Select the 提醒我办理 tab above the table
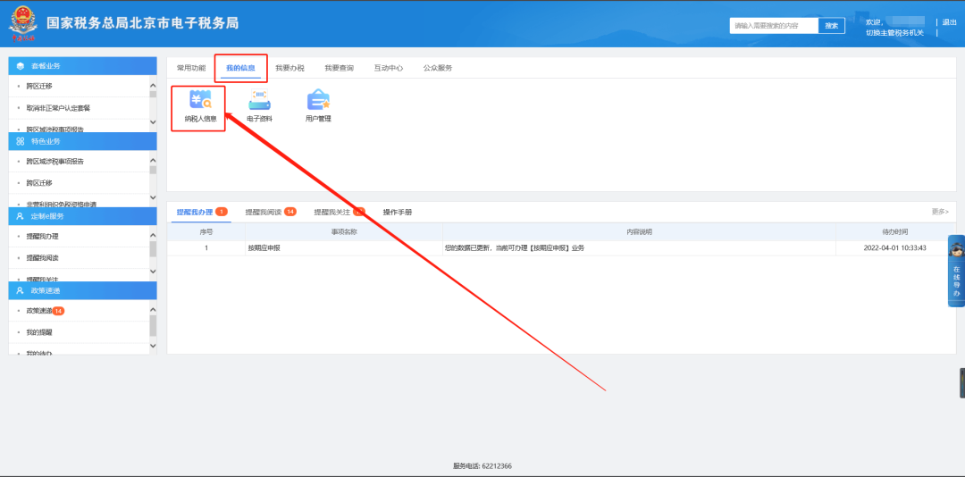Screen dimensions: 965x477 pos(202,212)
